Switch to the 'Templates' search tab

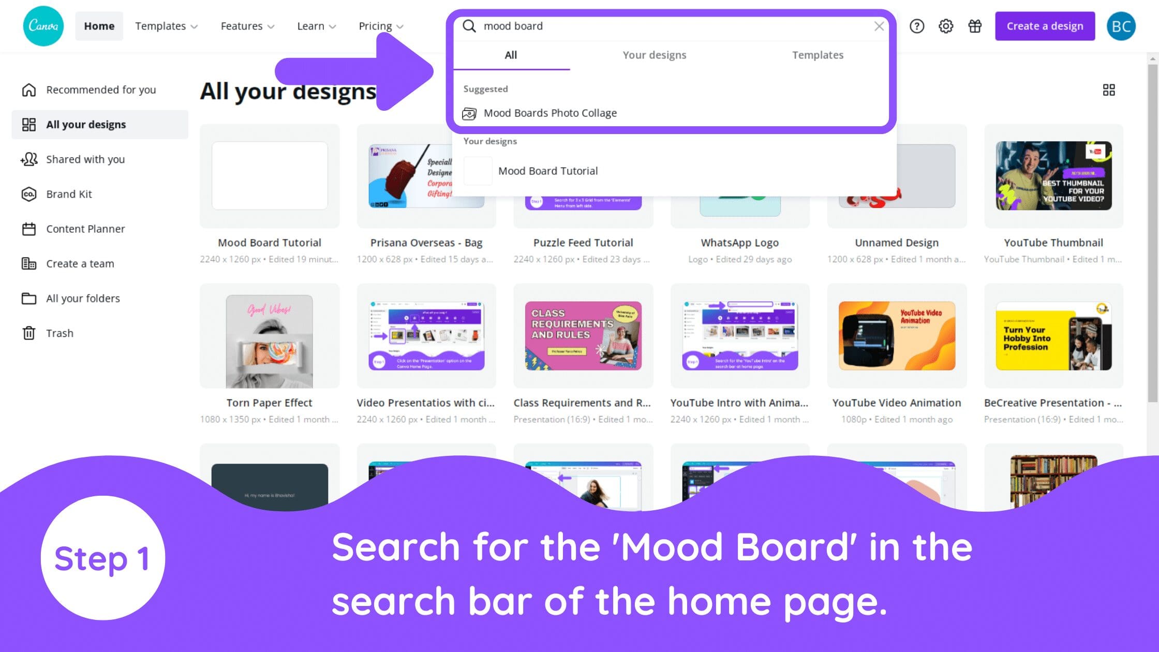(818, 54)
